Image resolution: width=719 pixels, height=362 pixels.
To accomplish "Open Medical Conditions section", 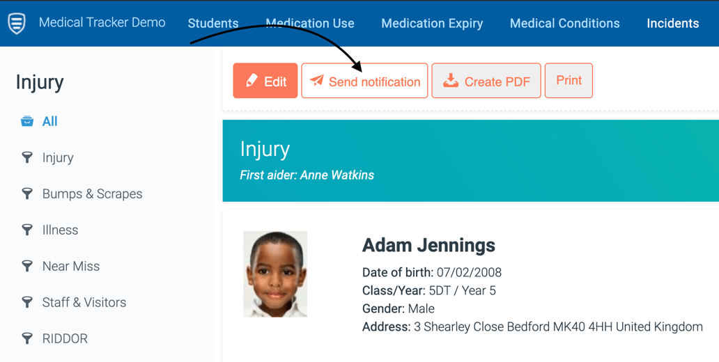I will 564,23.
